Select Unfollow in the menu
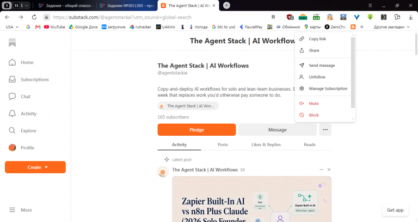The image size is (418, 222). coord(323,77)
